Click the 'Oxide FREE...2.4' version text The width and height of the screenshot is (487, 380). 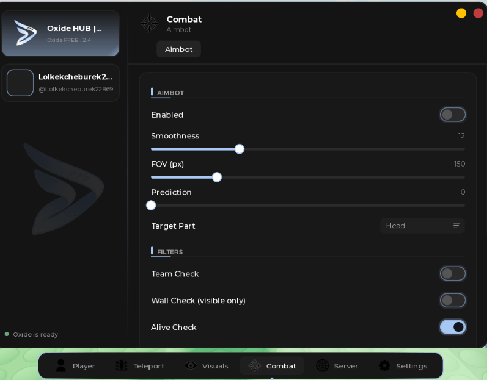click(69, 40)
